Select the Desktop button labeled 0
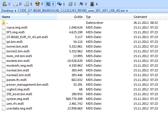Image resolution: width=168 pixels, height=119 pixels. click(x=50, y=4)
